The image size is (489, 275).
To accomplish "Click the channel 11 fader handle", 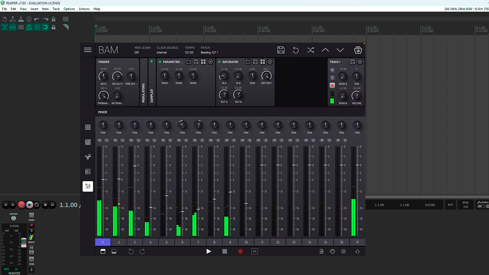I will pyautogui.click(x=262, y=165).
